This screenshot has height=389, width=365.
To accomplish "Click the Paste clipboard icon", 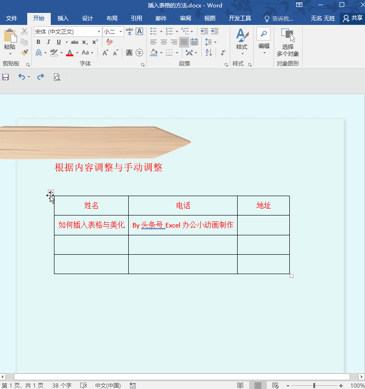I will point(10,36).
